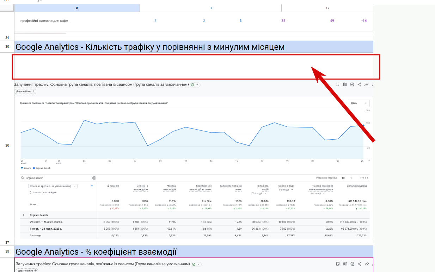Click ПОКАЗАТИ ВСІ РЯДКИ expander
This screenshot has width=435, height=272.
43,193
